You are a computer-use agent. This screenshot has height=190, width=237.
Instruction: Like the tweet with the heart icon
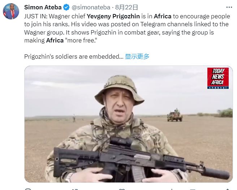point(122,189)
